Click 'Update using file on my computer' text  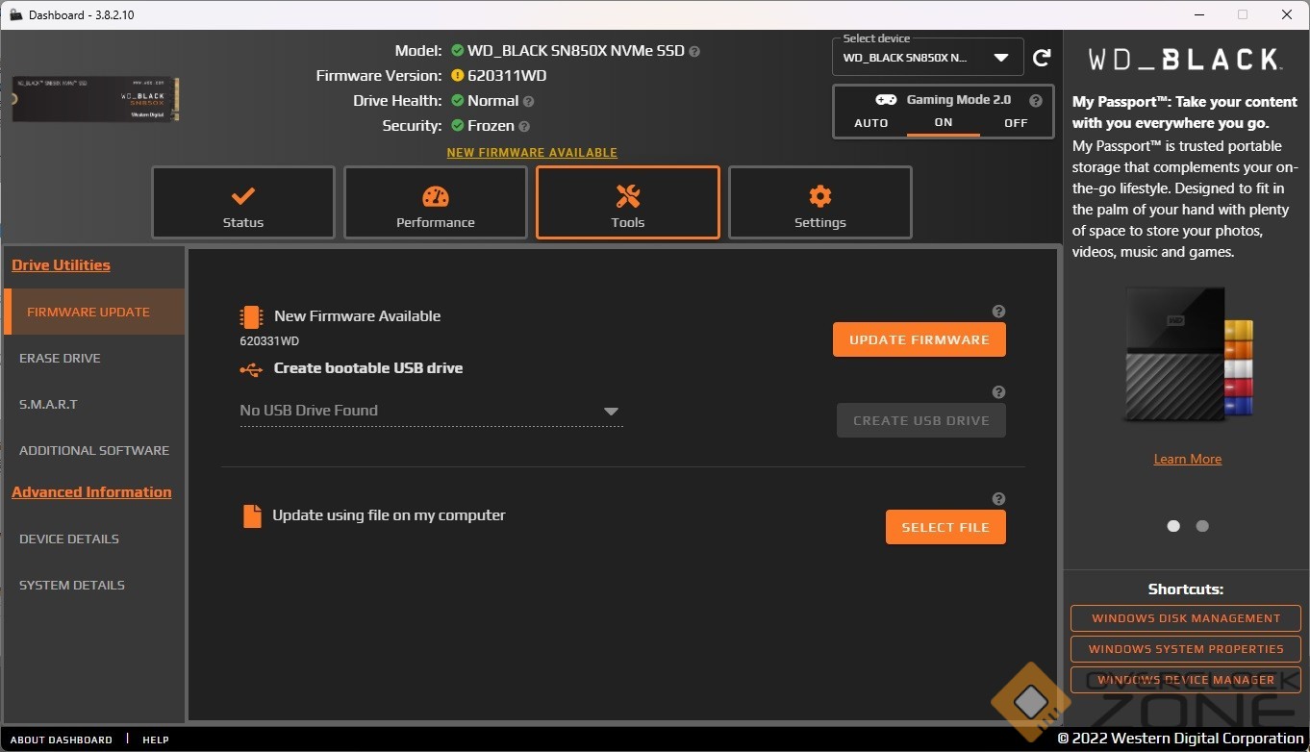(x=389, y=515)
